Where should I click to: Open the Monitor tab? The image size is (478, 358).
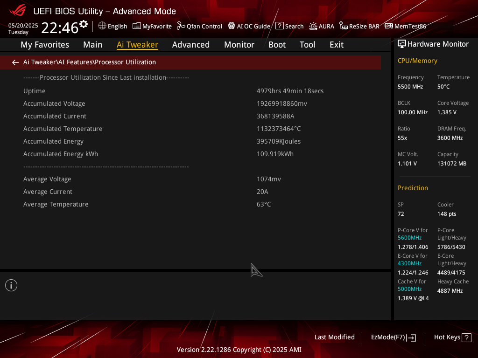coord(239,45)
